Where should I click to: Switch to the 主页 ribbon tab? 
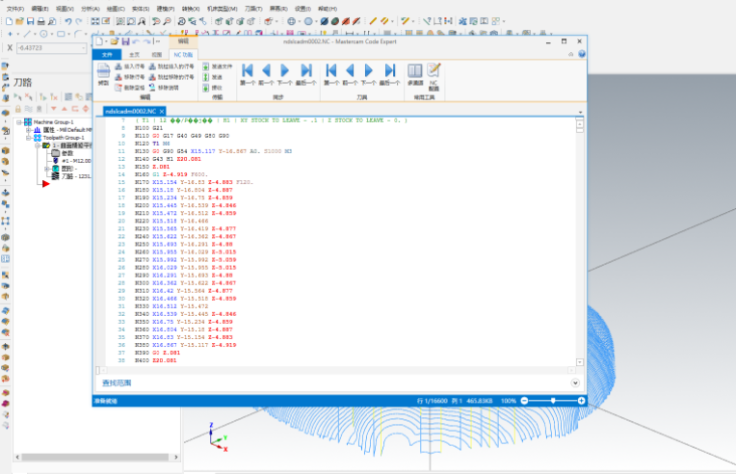click(x=135, y=55)
